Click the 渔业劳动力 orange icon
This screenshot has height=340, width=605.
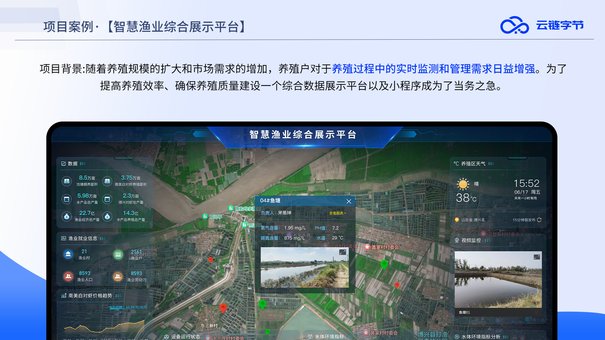point(118,276)
